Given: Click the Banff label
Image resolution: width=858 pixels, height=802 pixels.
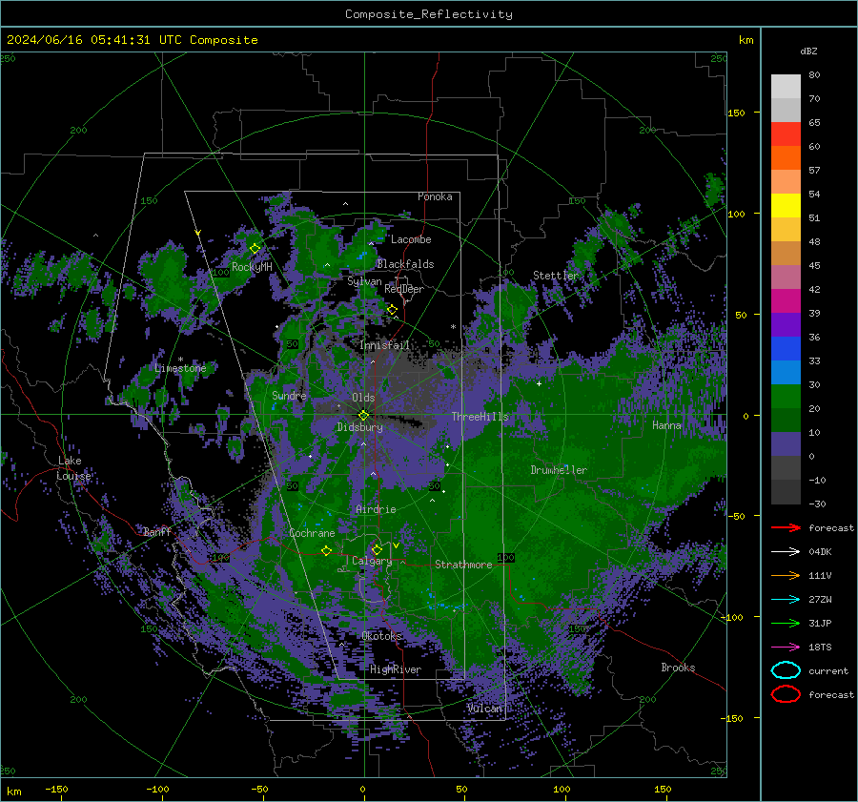Looking at the screenshot, I should [x=157, y=531].
